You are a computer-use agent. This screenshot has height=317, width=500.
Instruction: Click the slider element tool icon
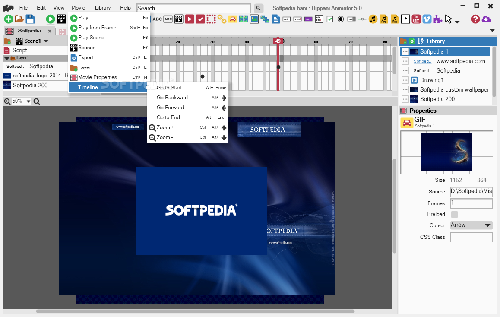pos(362,19)
